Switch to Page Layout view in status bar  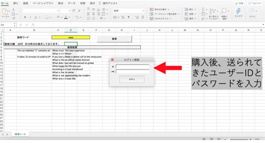211,139
